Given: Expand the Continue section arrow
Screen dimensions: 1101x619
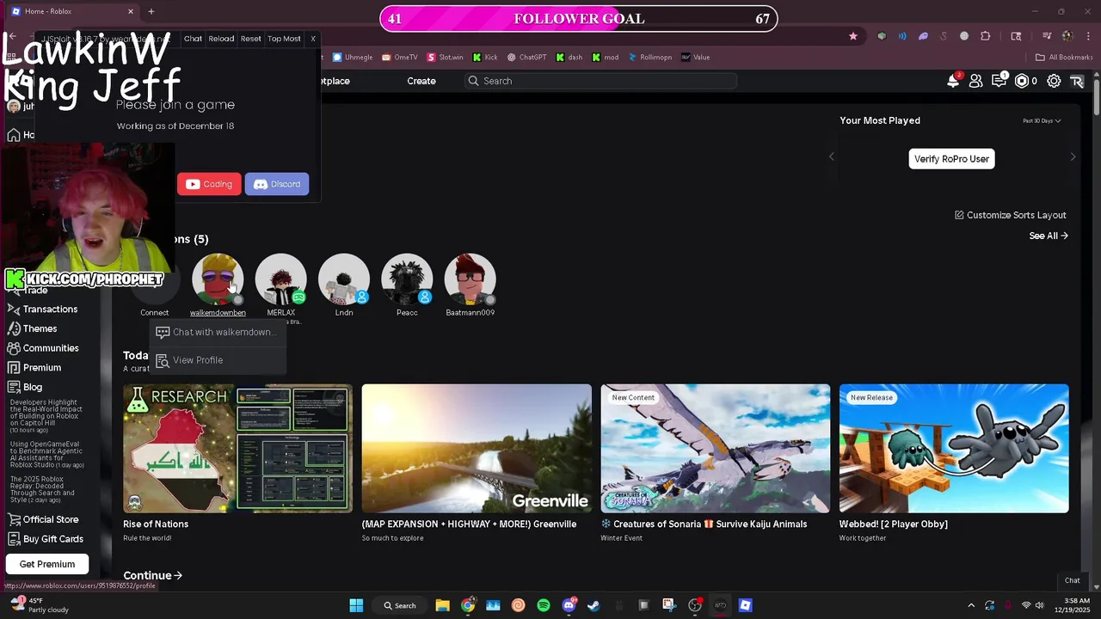Looking at the screenshot, I should (178, 576).
